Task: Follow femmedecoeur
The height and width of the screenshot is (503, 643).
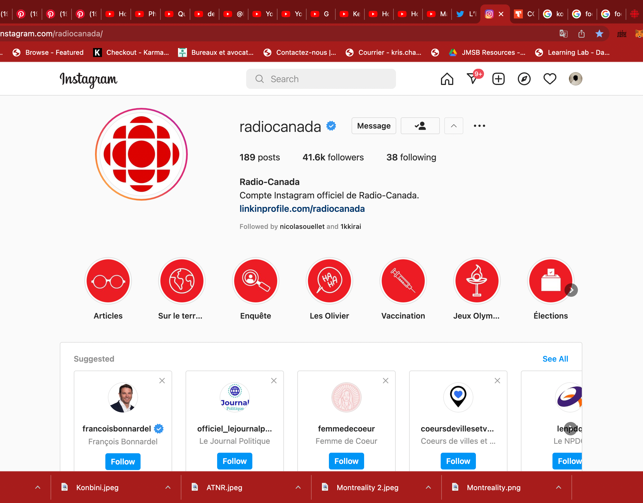Action: [346, 461]
